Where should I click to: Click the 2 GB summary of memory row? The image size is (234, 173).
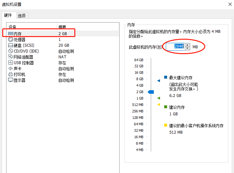tap(63, 34)
